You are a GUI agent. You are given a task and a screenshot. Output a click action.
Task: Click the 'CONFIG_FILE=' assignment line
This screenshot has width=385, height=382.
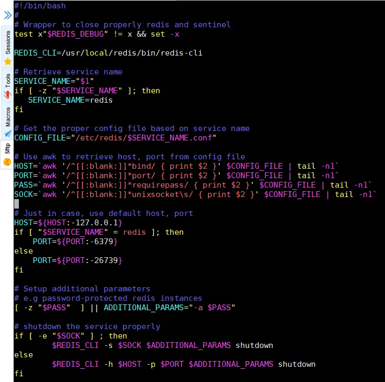(115, 138)
